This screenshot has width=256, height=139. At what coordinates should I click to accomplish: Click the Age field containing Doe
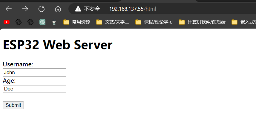[x=34, y=89]
